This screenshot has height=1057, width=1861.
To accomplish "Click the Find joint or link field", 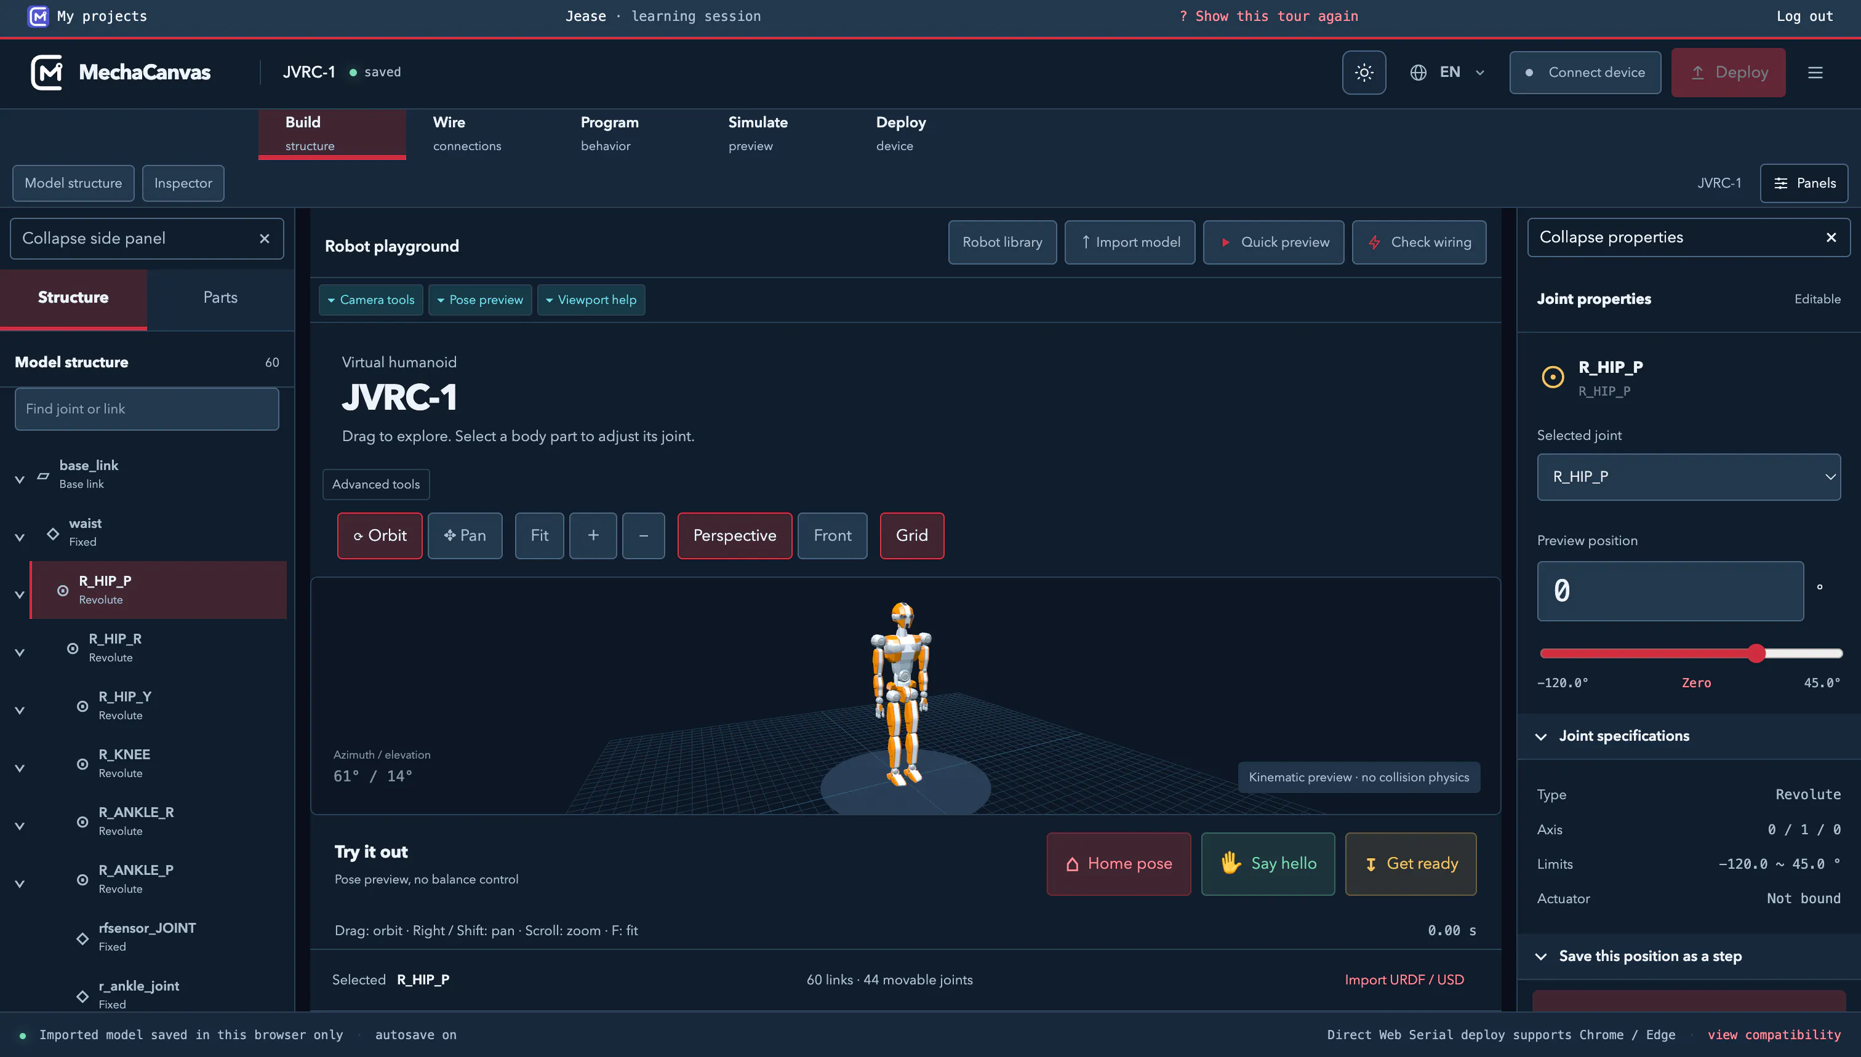I will point(146,409).
